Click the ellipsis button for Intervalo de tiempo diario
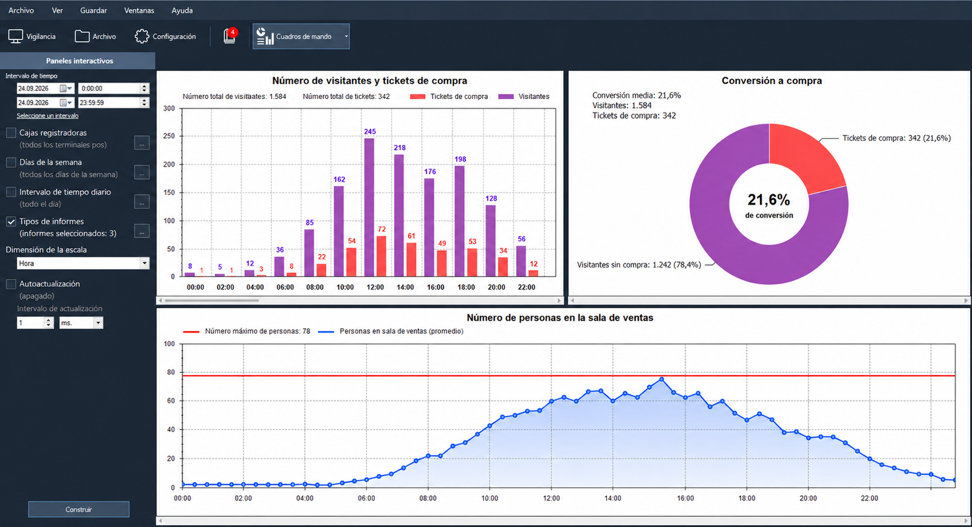This screenshot has width=972, height=527. point(142,202)
